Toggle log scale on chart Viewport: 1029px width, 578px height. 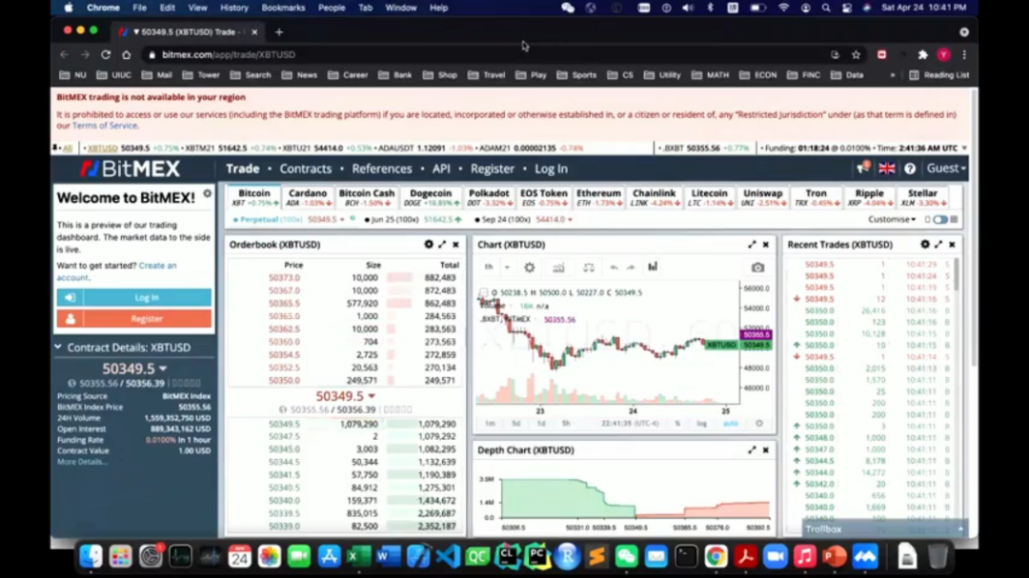[x=702, y=424]
